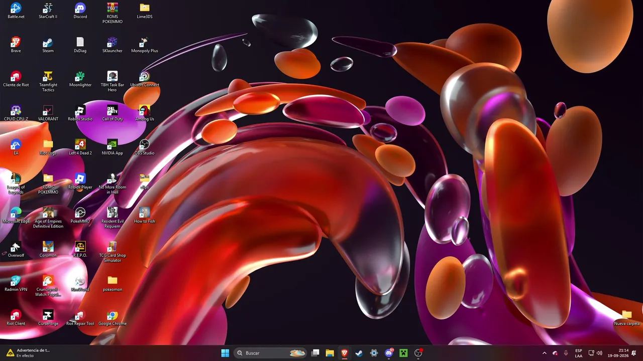This screenshot has height=361, width=643.
Task: Toggle the notification bell in the tray
Action: pos(634,353)
